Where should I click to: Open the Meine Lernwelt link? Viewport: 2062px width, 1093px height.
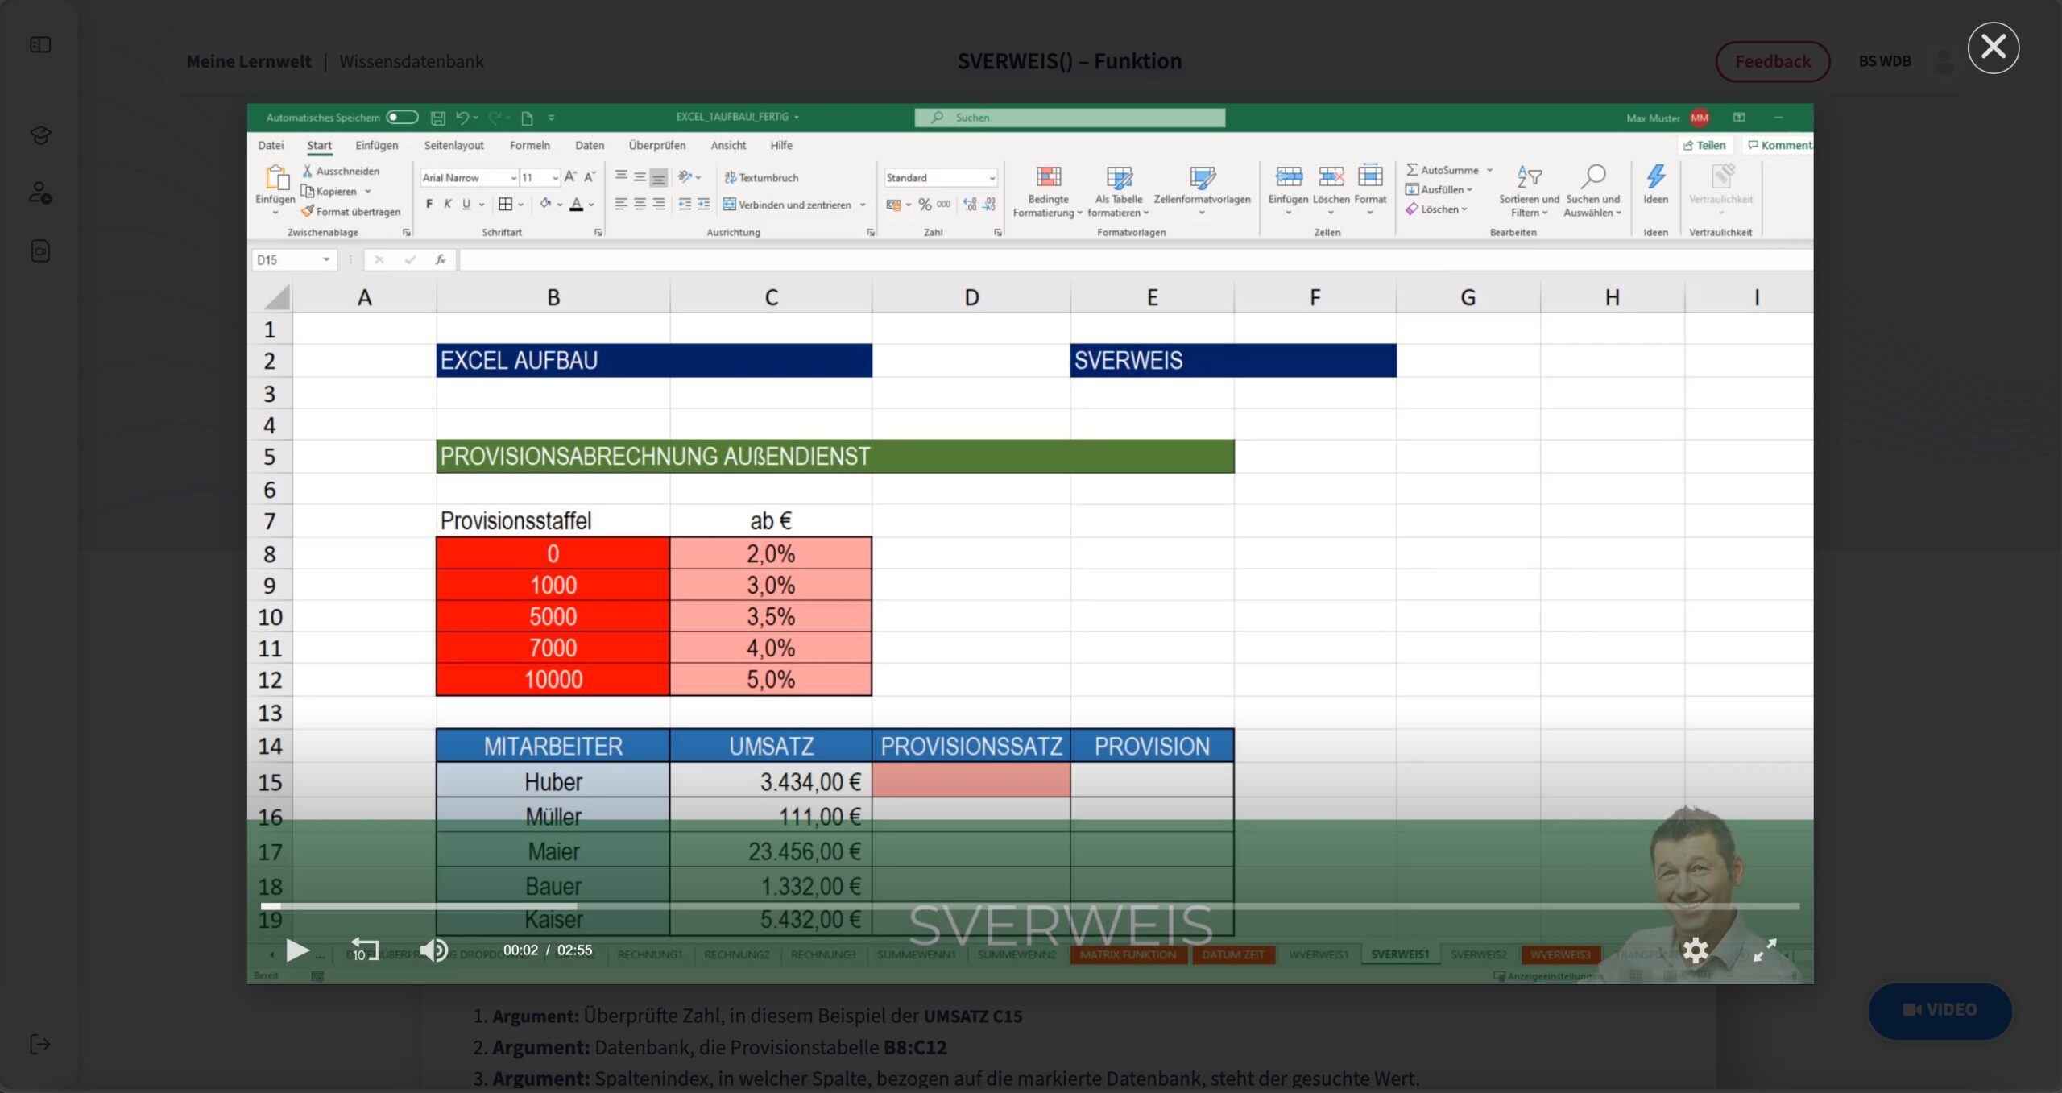point(249,61)
